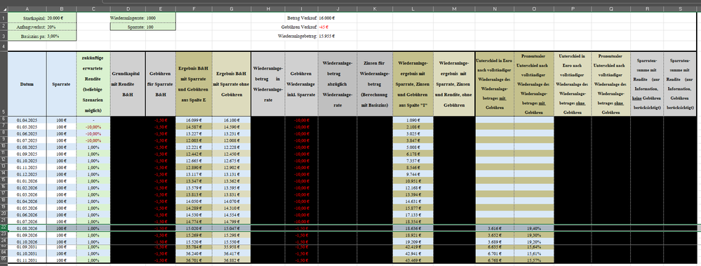This screenshot has height=266, width=701.
Task: Click the date cell 01.04.2025
Action: (x=27, y=120)
